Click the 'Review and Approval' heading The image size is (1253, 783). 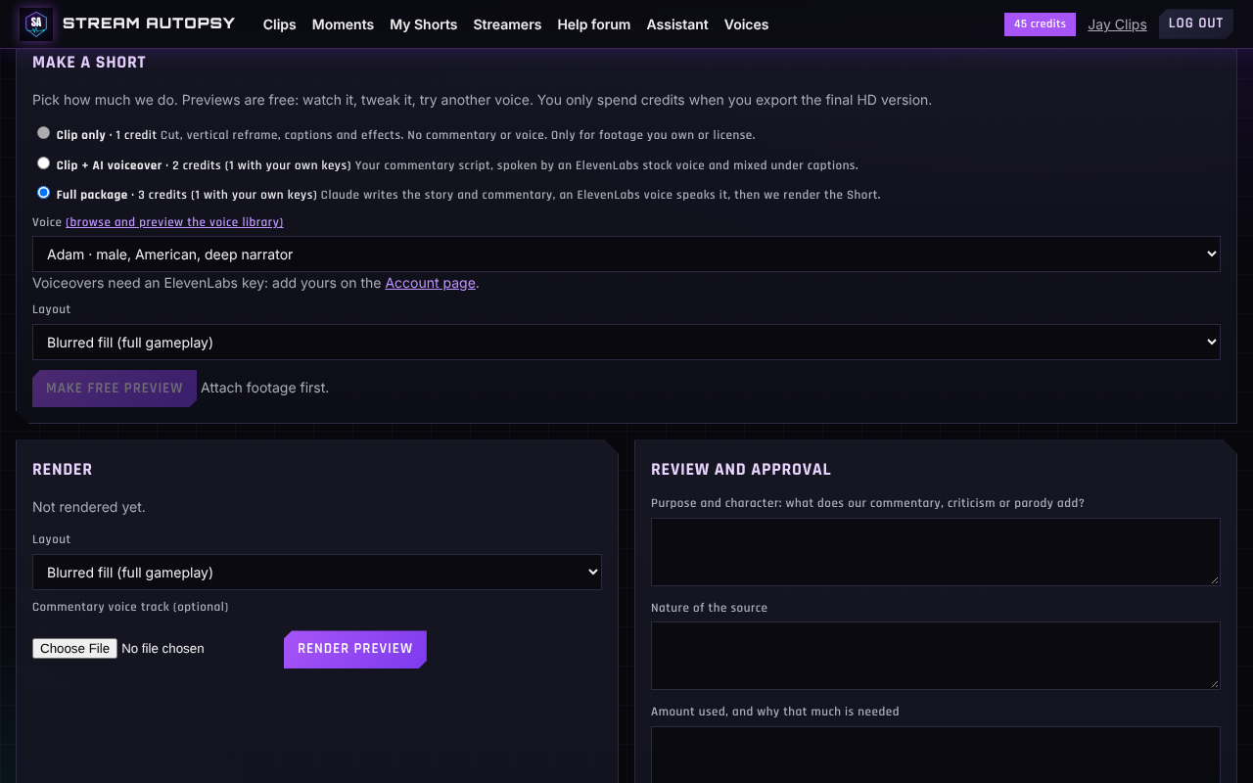pos(741,470)
